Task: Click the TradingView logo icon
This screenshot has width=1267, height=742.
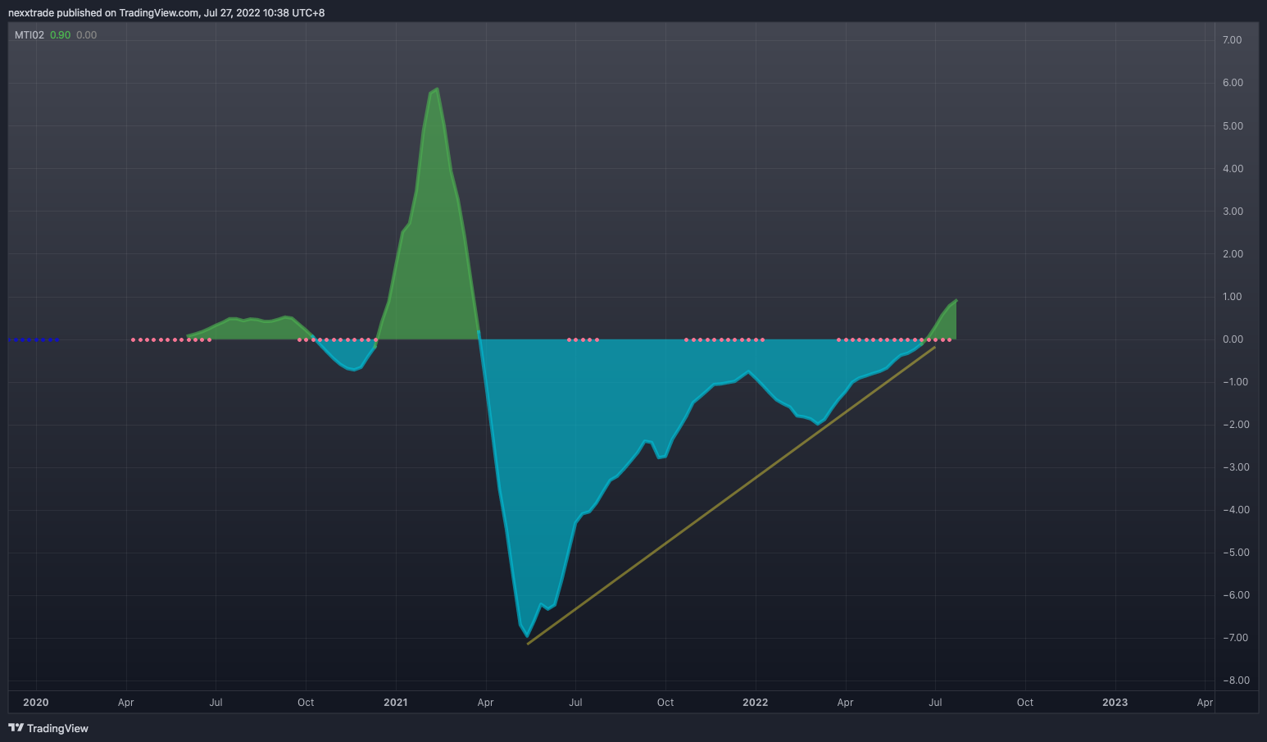Action: click(16, 728)
